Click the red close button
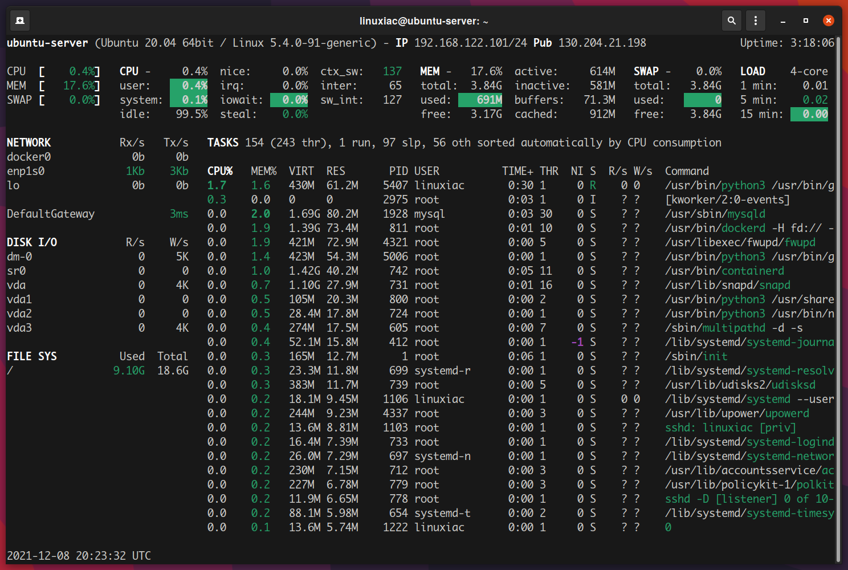Screen dimensions: 848x570 pyautogui.click(x=829, y=21)
